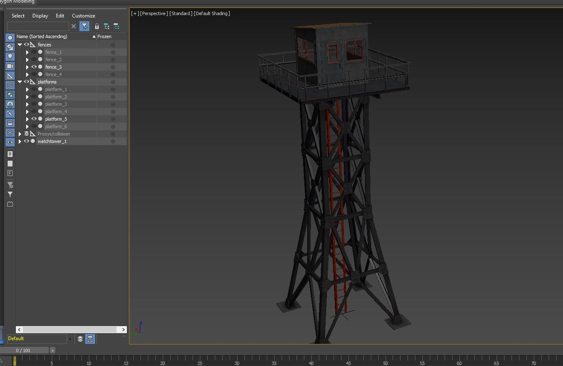Hide watchtower_1 using its eye icon
Screen dimensions: 563x366
coord(26,141)
